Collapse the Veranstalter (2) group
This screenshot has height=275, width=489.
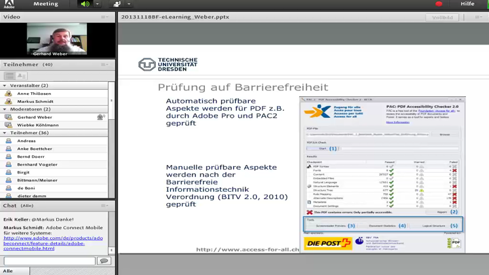point(5,85)
